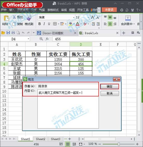This screenshot has width=143, height=147.
Task: Toggle italic formatting
Action: (x=44, y=24)
